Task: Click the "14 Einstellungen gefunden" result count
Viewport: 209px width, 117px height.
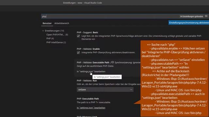Action: click(191, 17)
